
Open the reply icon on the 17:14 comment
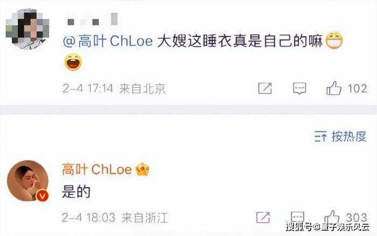click(299, 88)
